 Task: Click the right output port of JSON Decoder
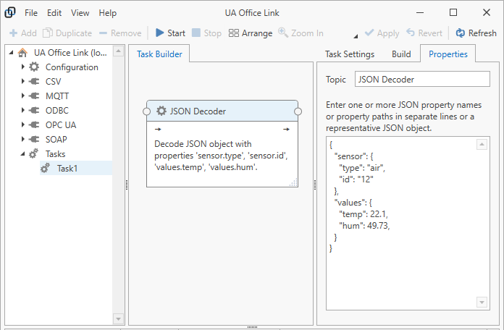point(298,111)
